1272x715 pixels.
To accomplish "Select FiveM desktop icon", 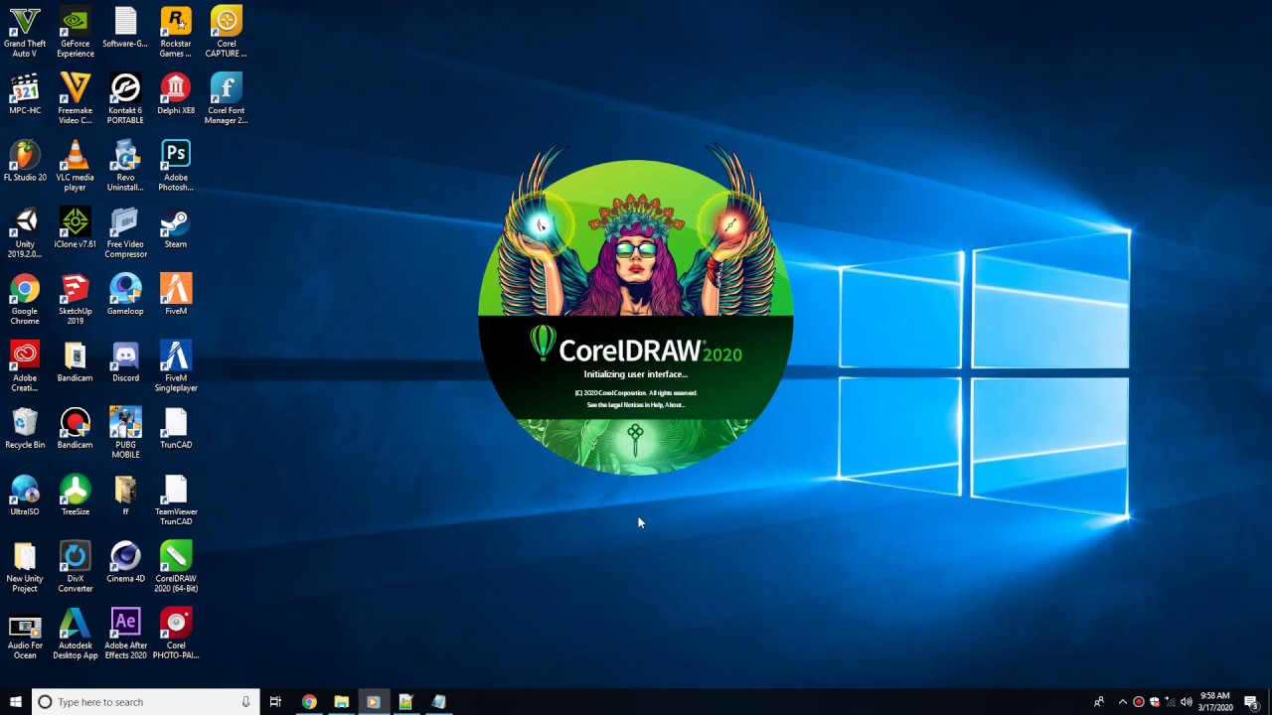I will pos(176,294).
